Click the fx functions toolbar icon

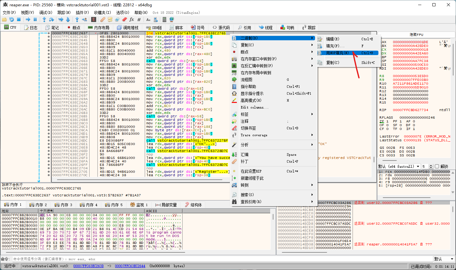pos(132,20)
